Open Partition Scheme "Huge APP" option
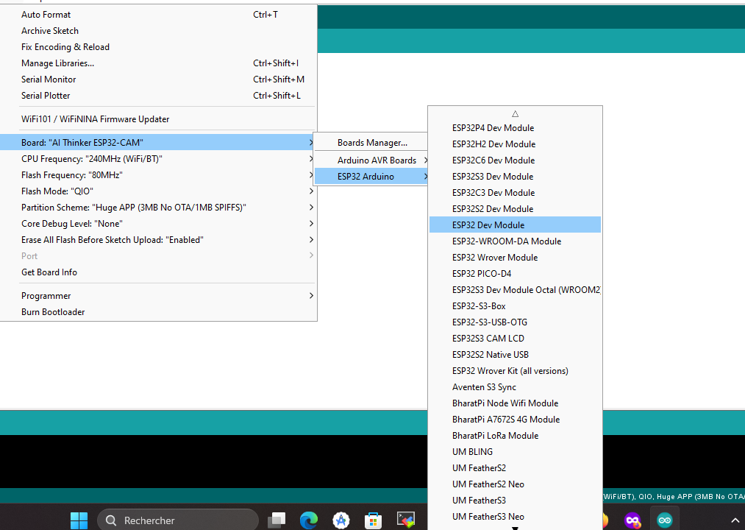 pyautogui.click(x=158, y=207)
